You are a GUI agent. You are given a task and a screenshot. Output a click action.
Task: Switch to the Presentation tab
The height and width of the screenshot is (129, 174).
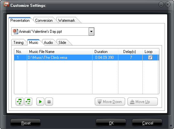click(20, 20)
